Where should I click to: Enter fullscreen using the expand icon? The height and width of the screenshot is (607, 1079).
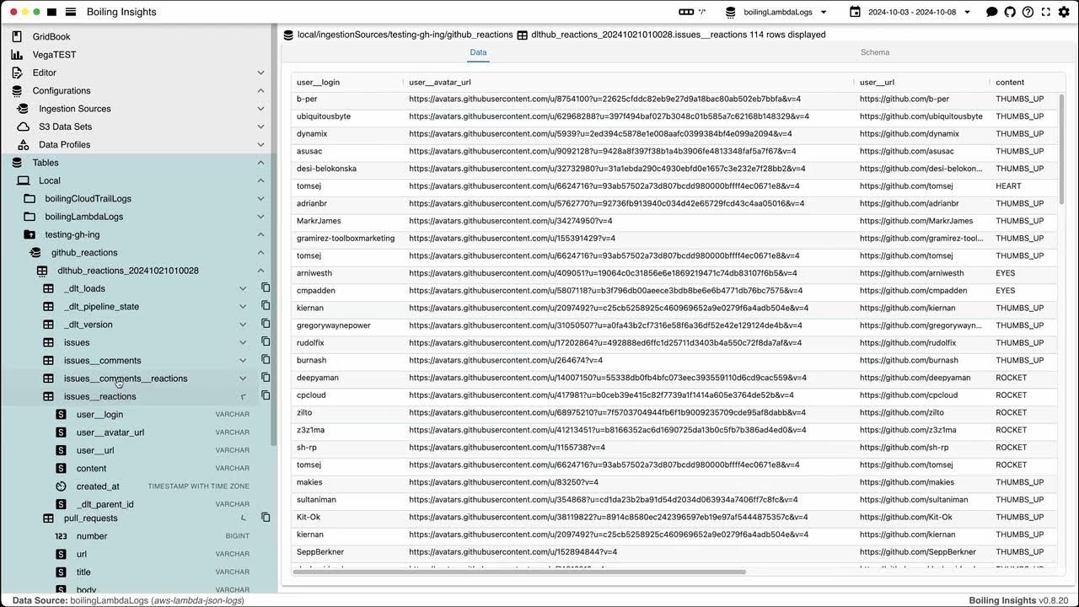point(1045,12)
